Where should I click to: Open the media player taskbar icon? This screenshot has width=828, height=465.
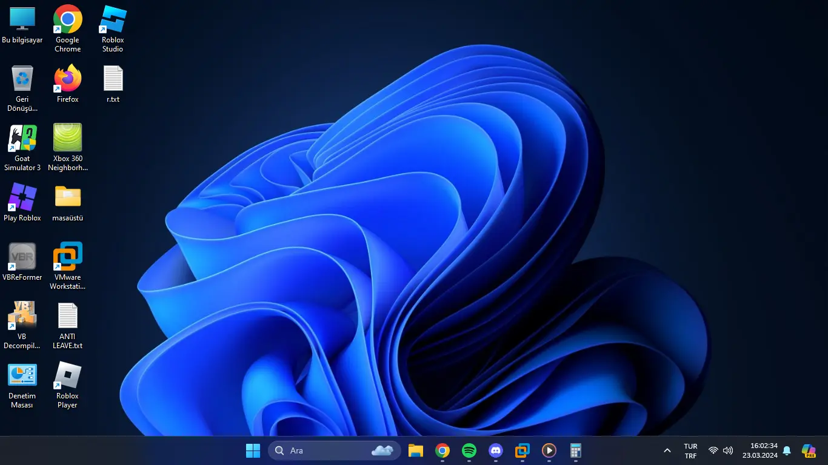click(549, 450)
